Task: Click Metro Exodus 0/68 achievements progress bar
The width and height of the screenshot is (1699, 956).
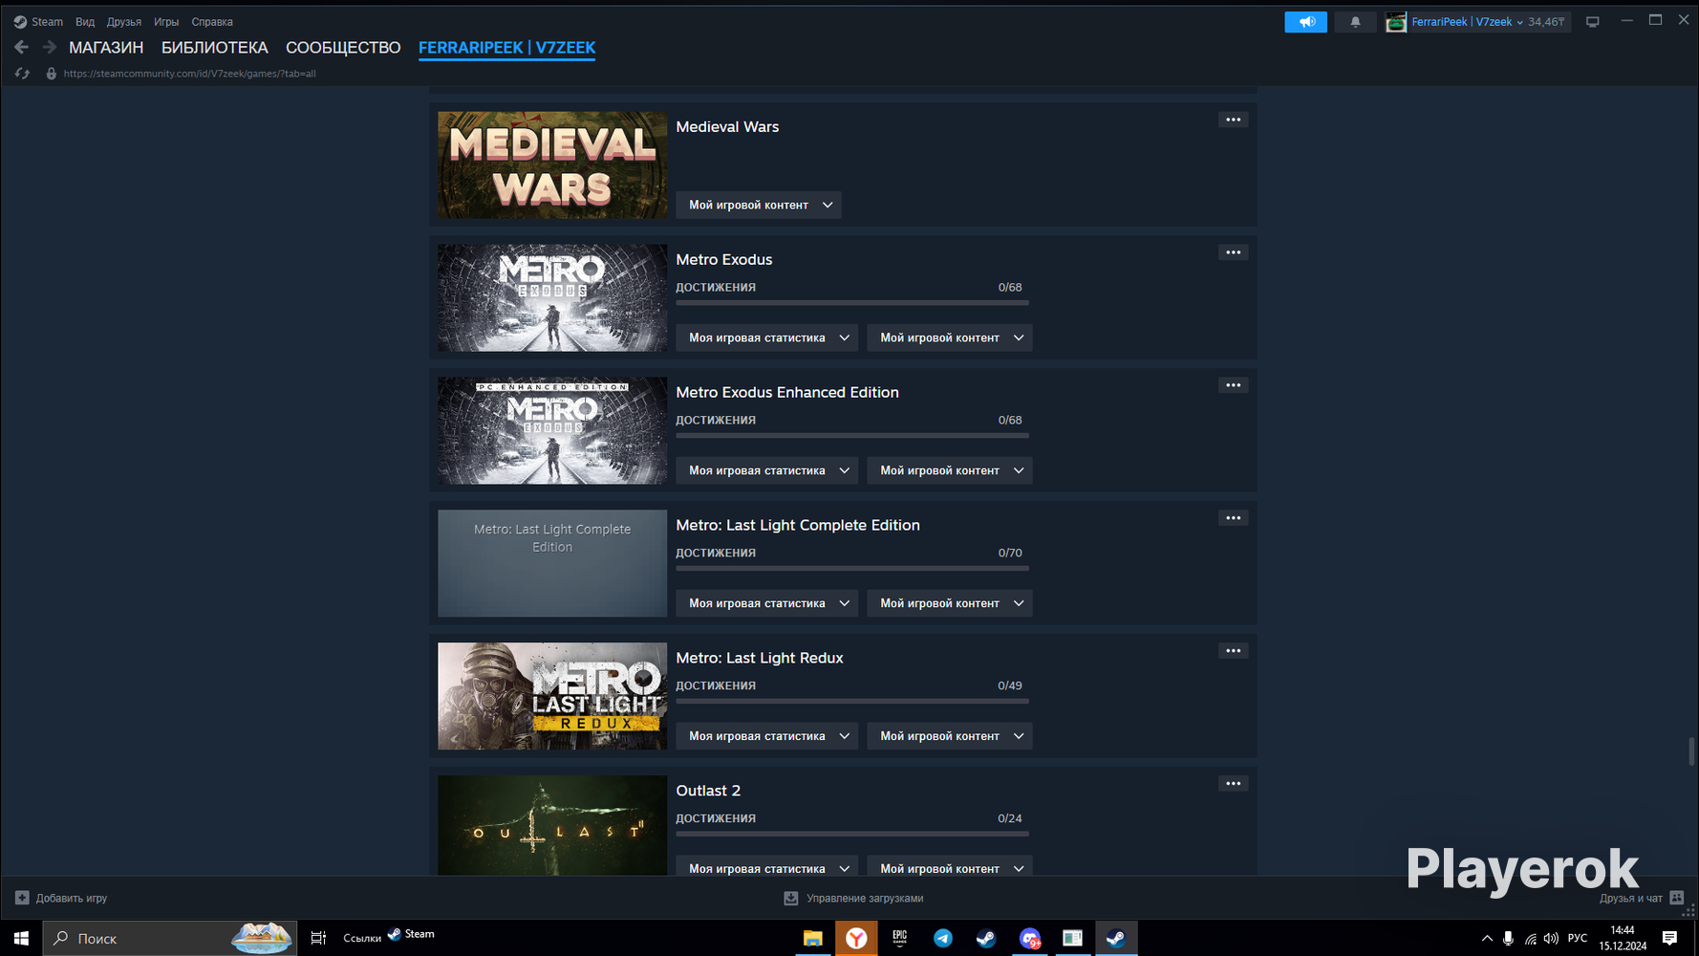Action: point(852,303)
